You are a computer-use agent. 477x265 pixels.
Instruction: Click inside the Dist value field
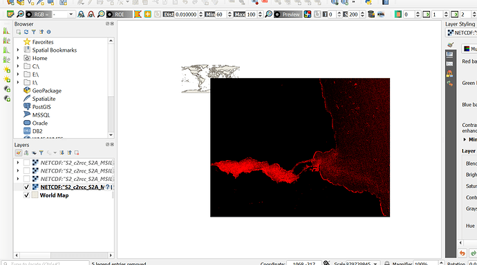coord(186,14)
